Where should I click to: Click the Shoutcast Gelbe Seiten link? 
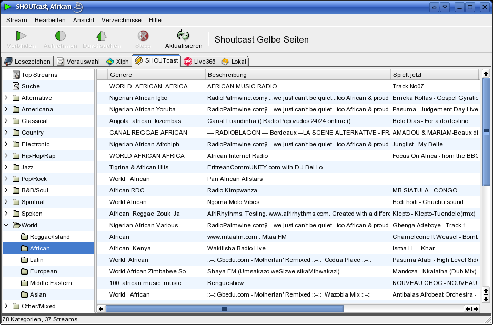pos(261,40)
